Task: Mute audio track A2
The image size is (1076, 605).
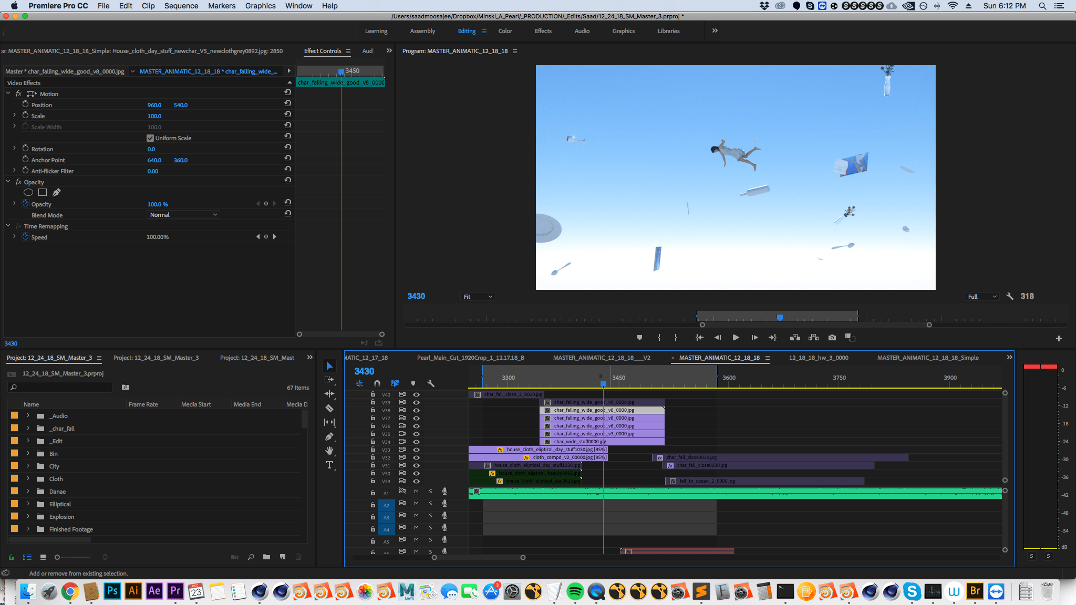Action: coord(416,503)
